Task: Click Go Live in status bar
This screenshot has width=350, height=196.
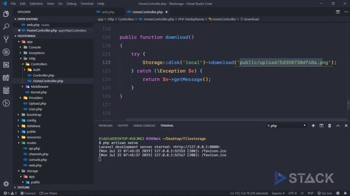Action: click(x=324, y=193)
